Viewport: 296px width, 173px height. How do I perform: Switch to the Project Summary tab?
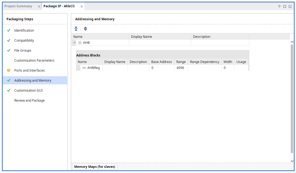[x=18, y=6]
